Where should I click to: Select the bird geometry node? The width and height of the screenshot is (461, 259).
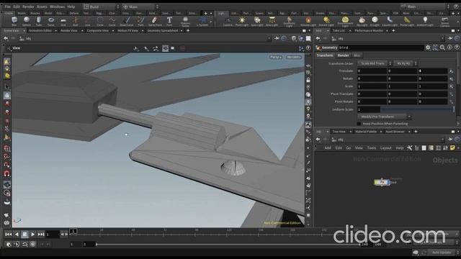pyautogui.click(x=382, y=182)
